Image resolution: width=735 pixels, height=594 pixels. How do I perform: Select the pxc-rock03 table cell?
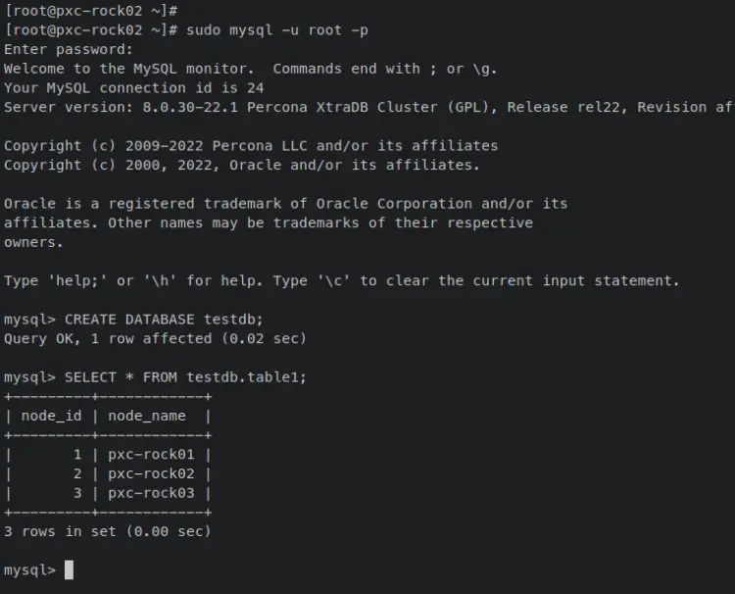point(151,493)
